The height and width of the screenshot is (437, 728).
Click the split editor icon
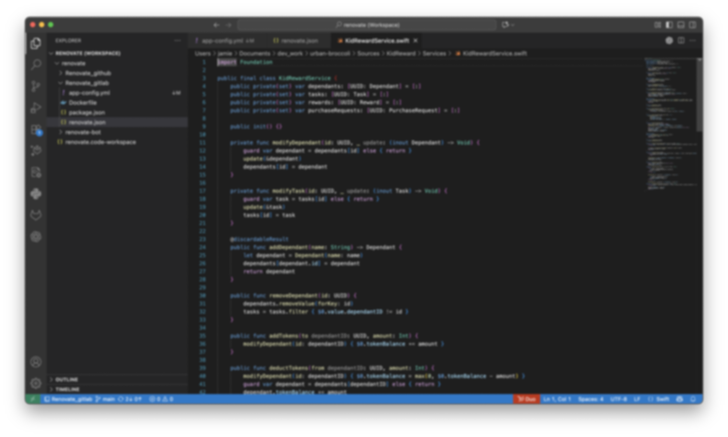coord(681,41)
